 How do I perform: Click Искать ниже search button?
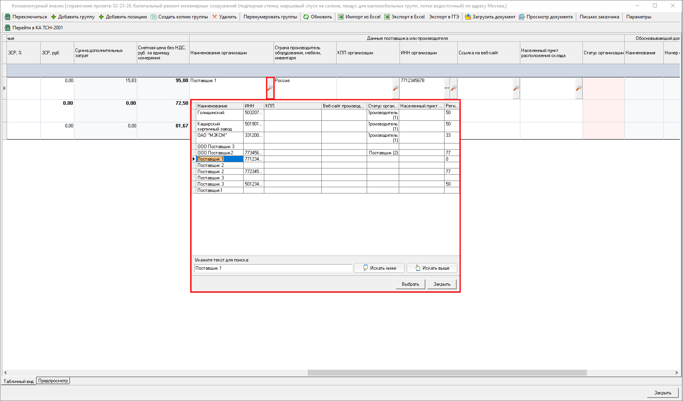379,268
